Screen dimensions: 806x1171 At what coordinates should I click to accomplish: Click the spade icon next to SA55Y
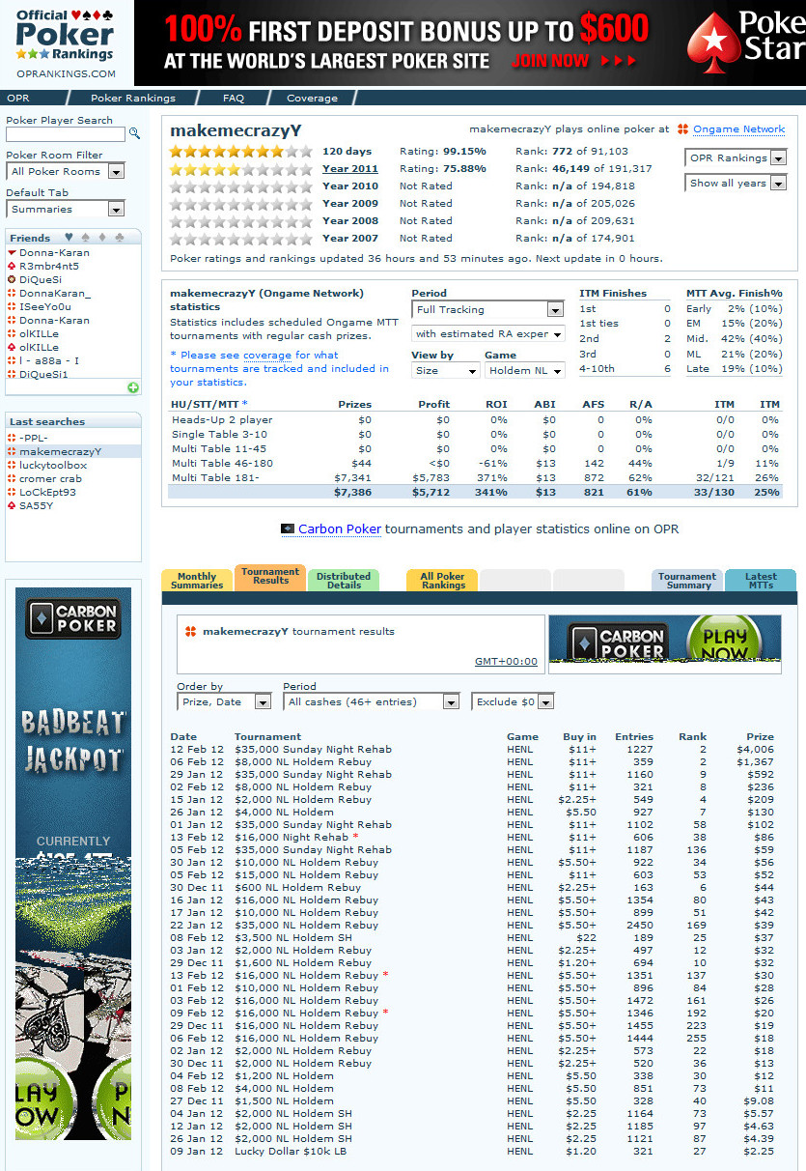click(x=12, y=505)
